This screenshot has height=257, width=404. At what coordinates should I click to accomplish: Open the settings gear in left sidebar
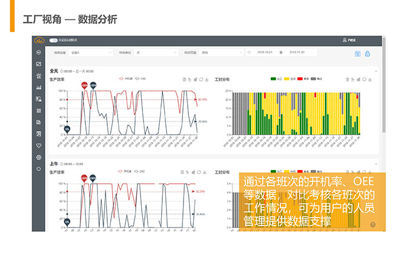pyautogui.click(x=39, y=157)
